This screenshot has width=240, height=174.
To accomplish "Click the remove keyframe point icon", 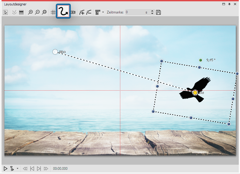I will 89,12.
